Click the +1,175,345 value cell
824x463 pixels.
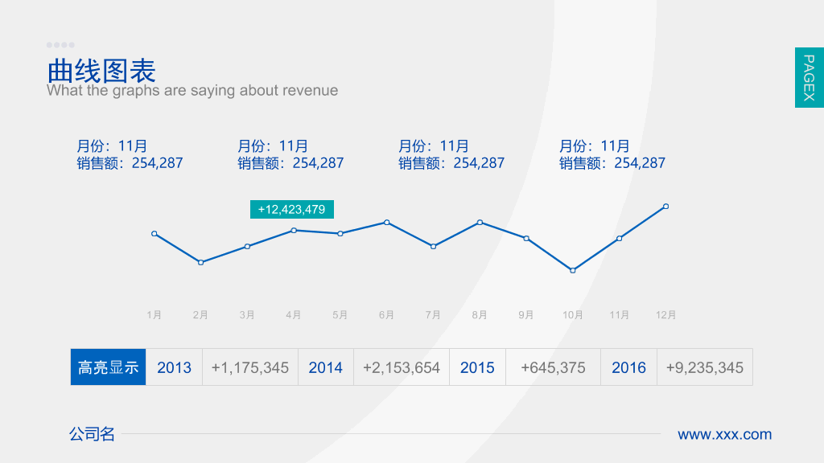[250, 367]
